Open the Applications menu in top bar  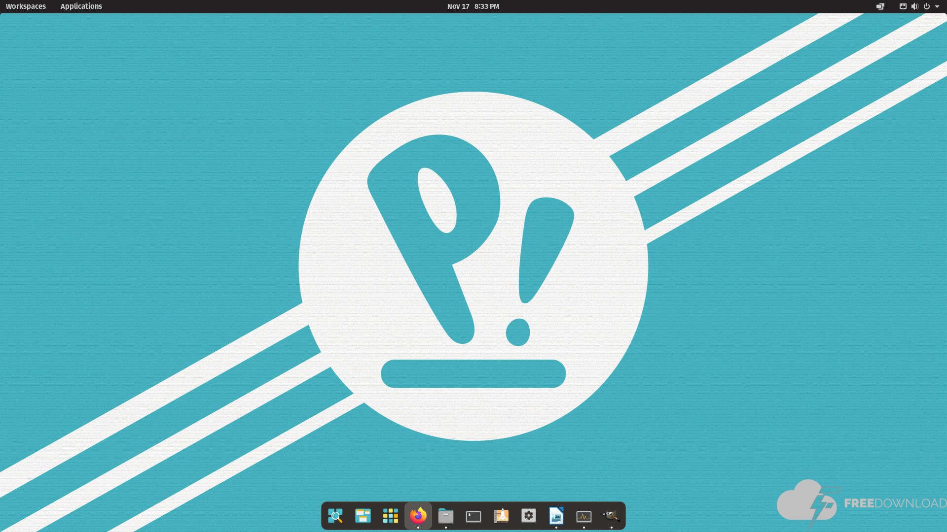pos(81,6)
